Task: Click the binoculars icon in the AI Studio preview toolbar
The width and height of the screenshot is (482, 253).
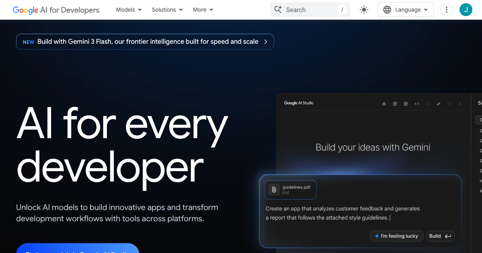Action: 384,104
